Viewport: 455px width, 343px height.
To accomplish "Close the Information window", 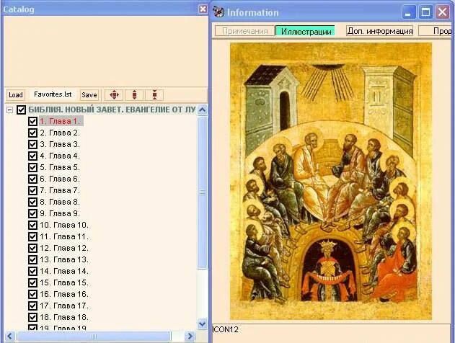I will 442,12.
